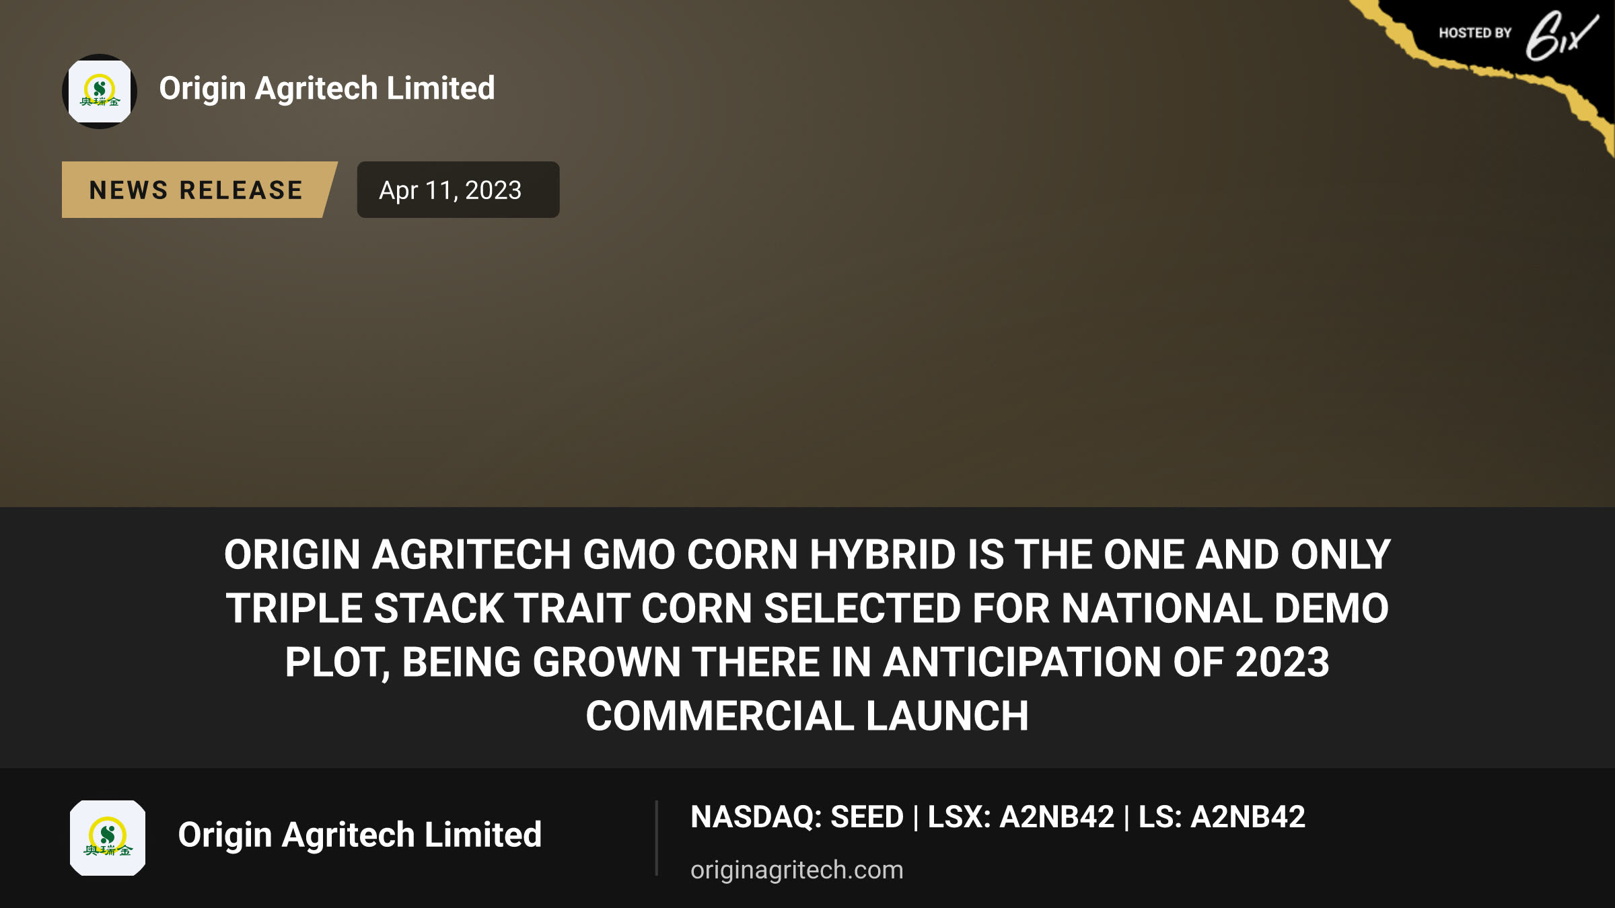Click the empty brown banner background

[x=942, y=336]
